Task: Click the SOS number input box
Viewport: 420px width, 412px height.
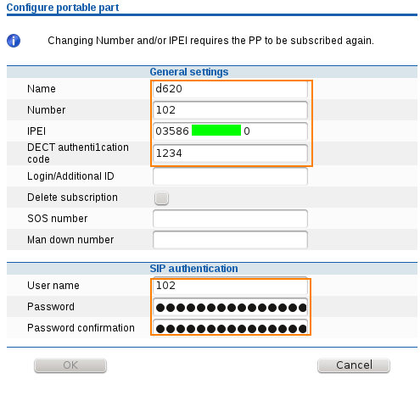Action: pyautogui.click(x=230, y=219)
